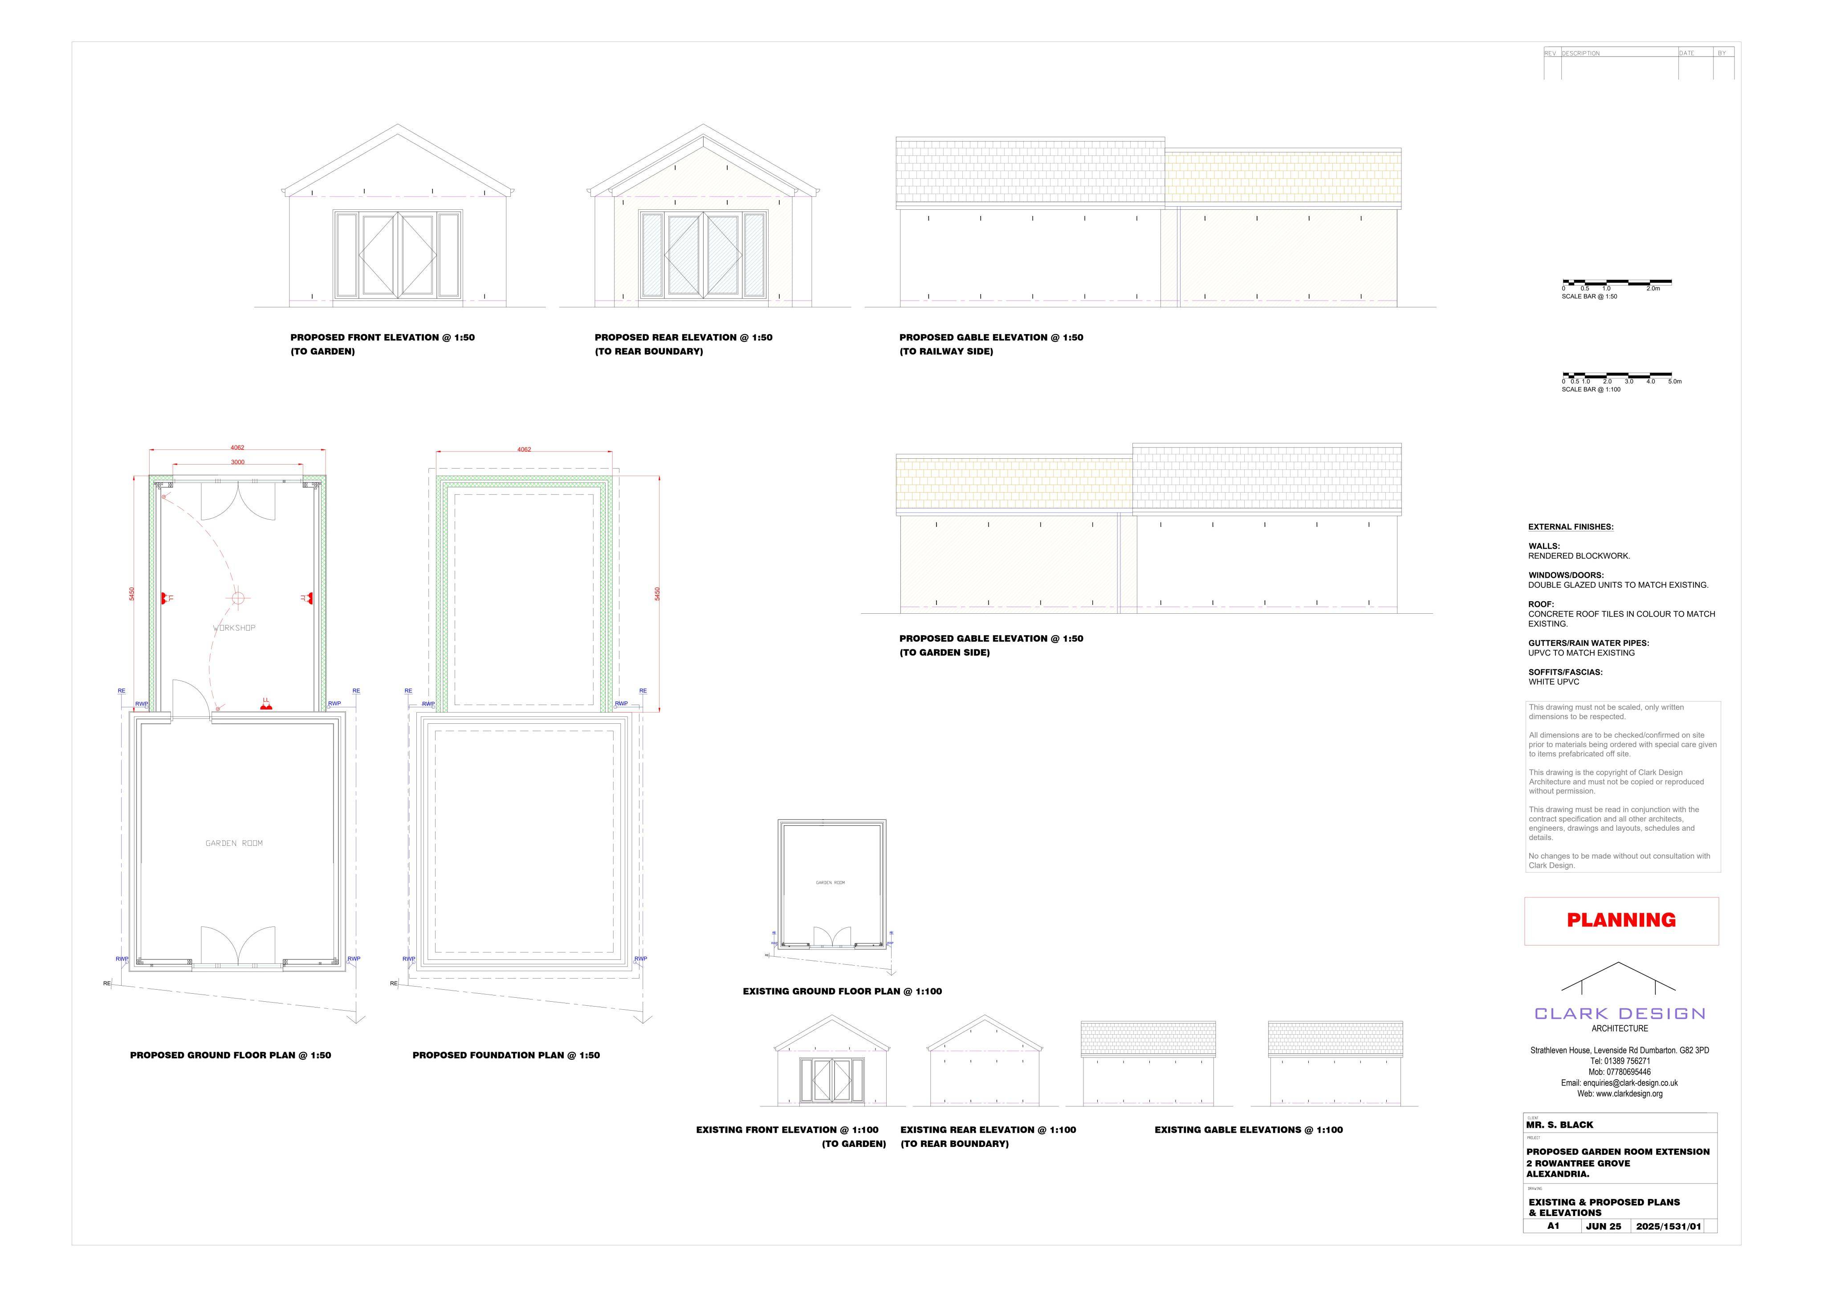Click the Clark Design roof logo
Image resolution: width=1824 pixels, height=1289 pixels.
point(1618,978)
